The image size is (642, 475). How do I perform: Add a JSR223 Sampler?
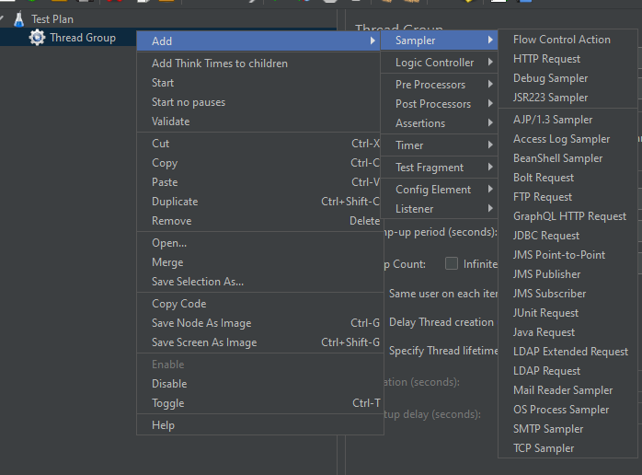click(x=567, y=98)
